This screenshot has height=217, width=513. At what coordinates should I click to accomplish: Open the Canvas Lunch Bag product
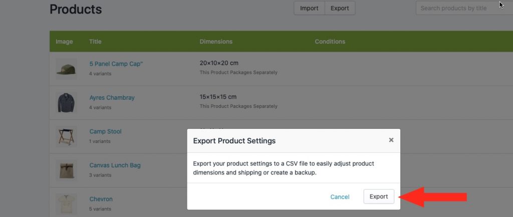coord(115,165)
